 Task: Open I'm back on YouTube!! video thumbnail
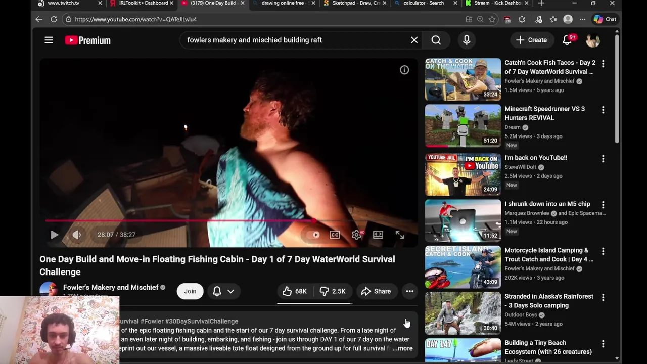pyautogui.click(x=463, y=174)
